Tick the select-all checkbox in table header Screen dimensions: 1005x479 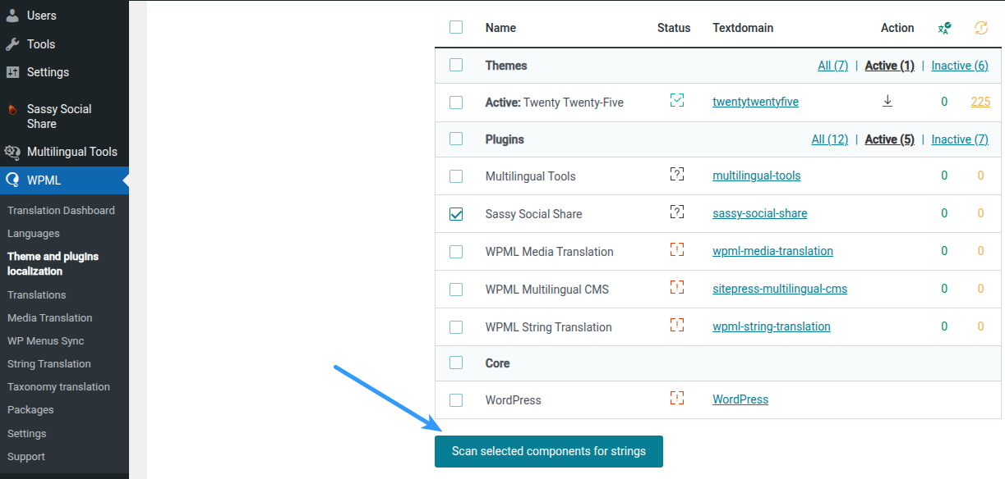click(x=456, y=27)
